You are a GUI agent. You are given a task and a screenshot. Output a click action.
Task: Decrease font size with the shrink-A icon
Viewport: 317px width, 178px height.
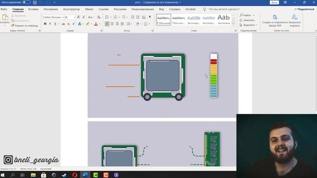pyautogui.click(x=84, y=17)
